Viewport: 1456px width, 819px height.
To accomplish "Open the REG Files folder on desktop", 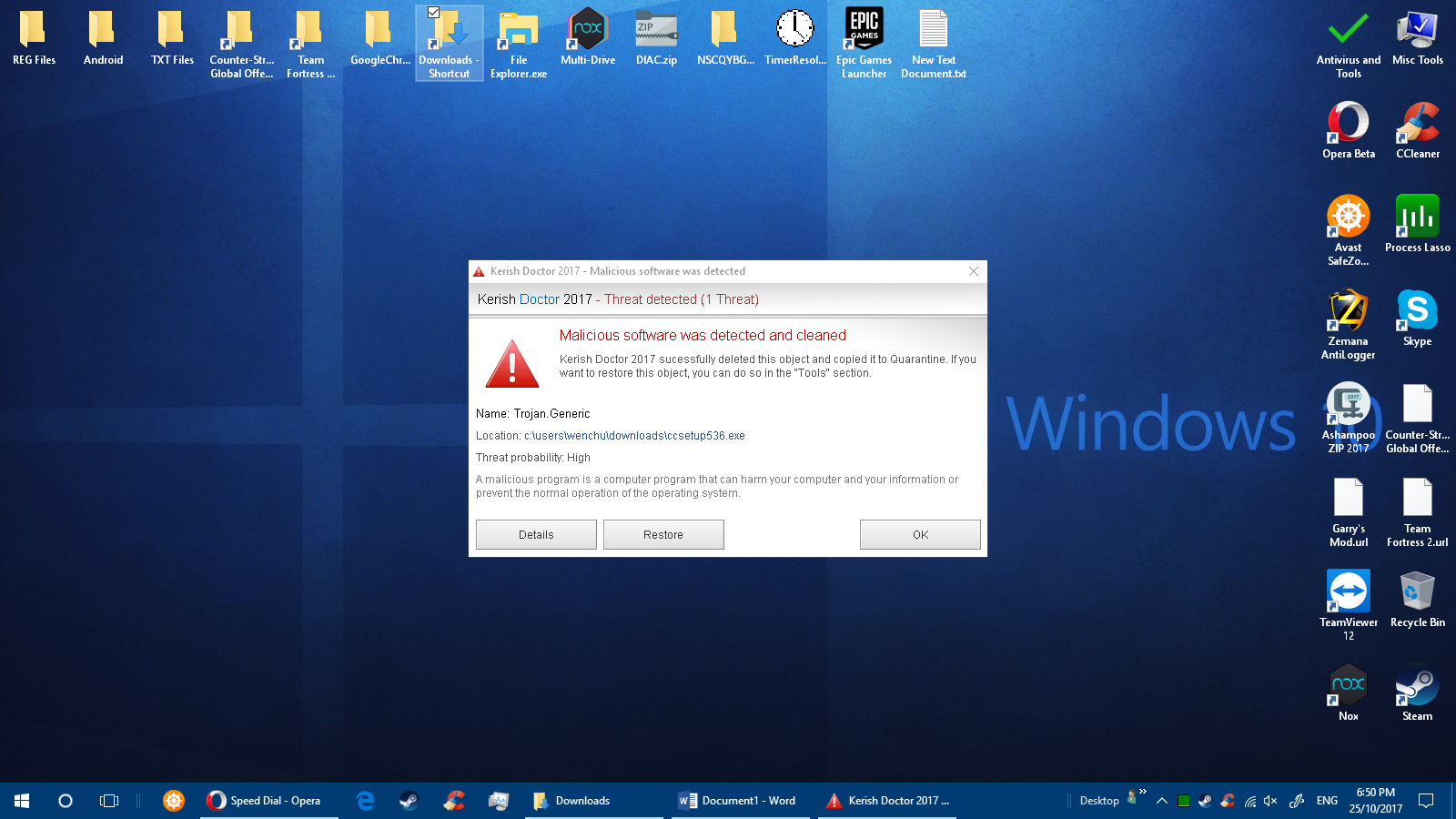I will 34,38.
